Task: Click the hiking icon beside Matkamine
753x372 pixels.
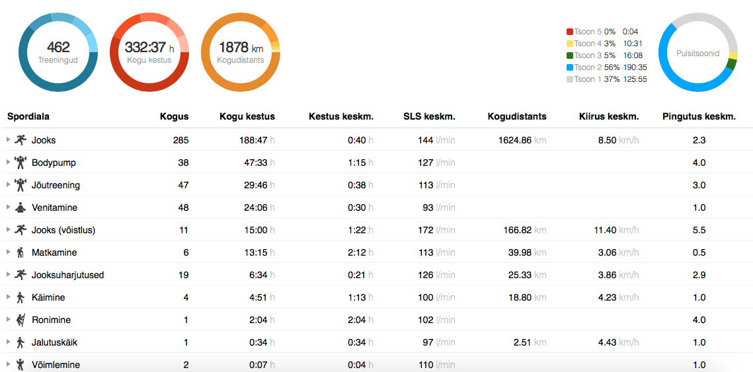Action: click(x=20, y=252)
